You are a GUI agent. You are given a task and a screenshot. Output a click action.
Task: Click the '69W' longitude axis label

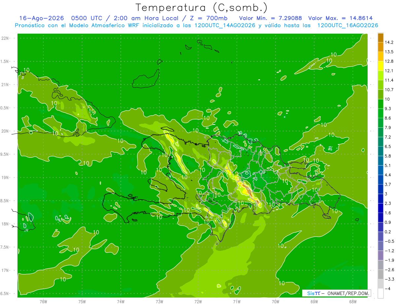point(314,302)
